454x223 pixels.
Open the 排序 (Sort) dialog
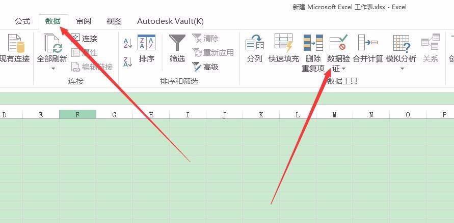tap(147, 49)
